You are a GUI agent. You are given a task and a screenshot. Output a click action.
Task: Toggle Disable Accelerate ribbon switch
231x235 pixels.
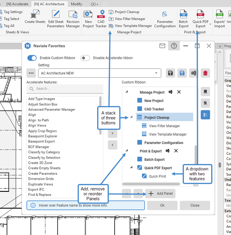85,58
